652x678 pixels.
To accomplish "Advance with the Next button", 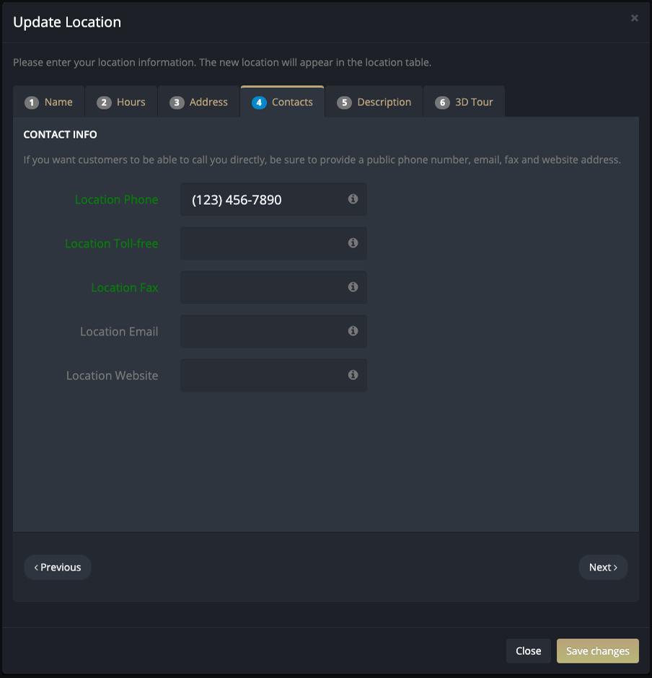I will (x=603, y=568).
